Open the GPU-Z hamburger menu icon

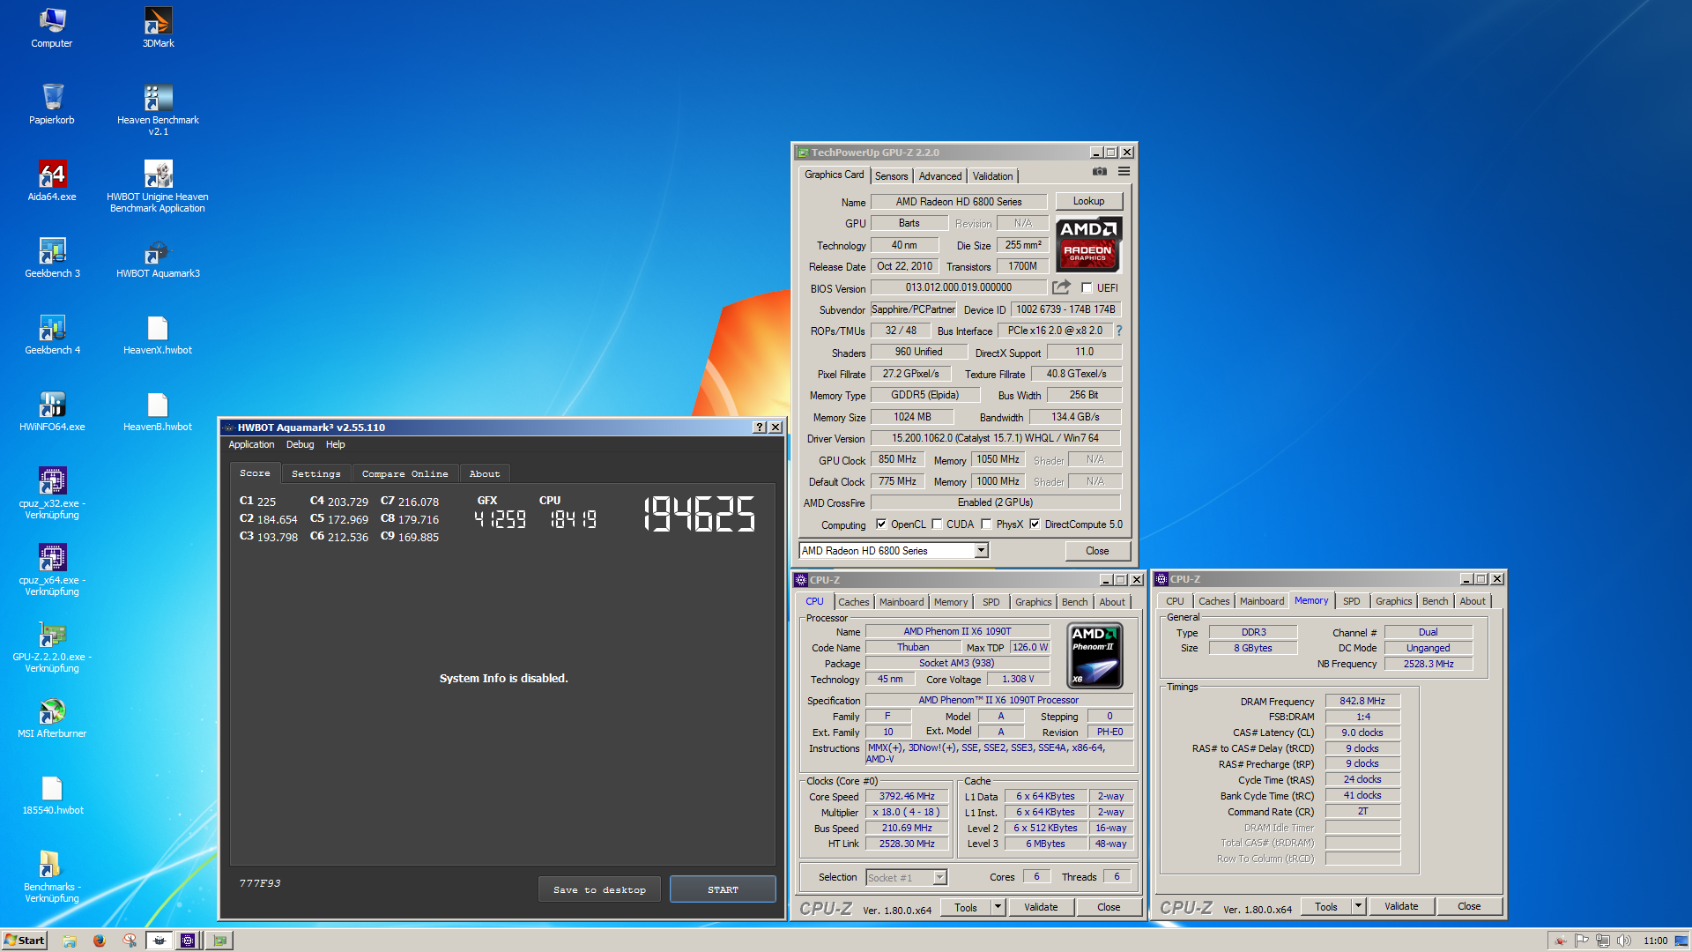click(x=1124, y=172)
